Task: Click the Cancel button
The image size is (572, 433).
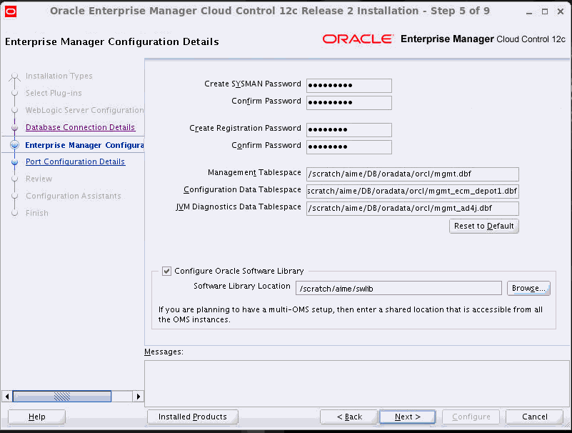Action: point(534,417)
